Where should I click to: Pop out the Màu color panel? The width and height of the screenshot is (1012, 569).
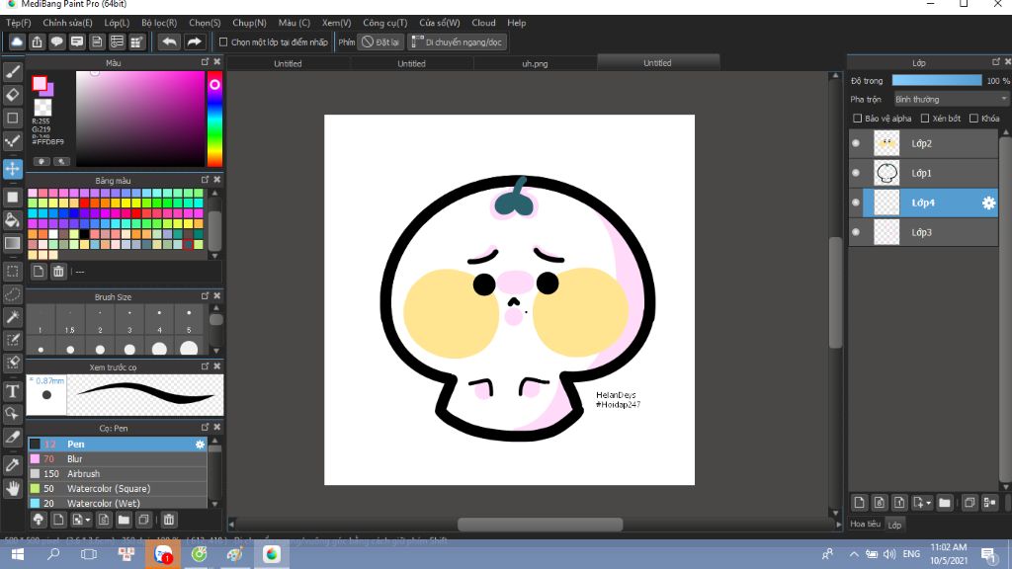[x=206, y=62]
